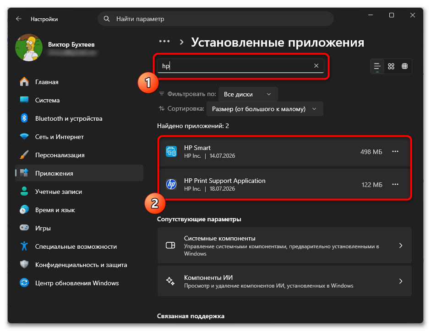431x331 pixels.
Task: Switch to grid view layout
Action: click(x=391, y=66)
